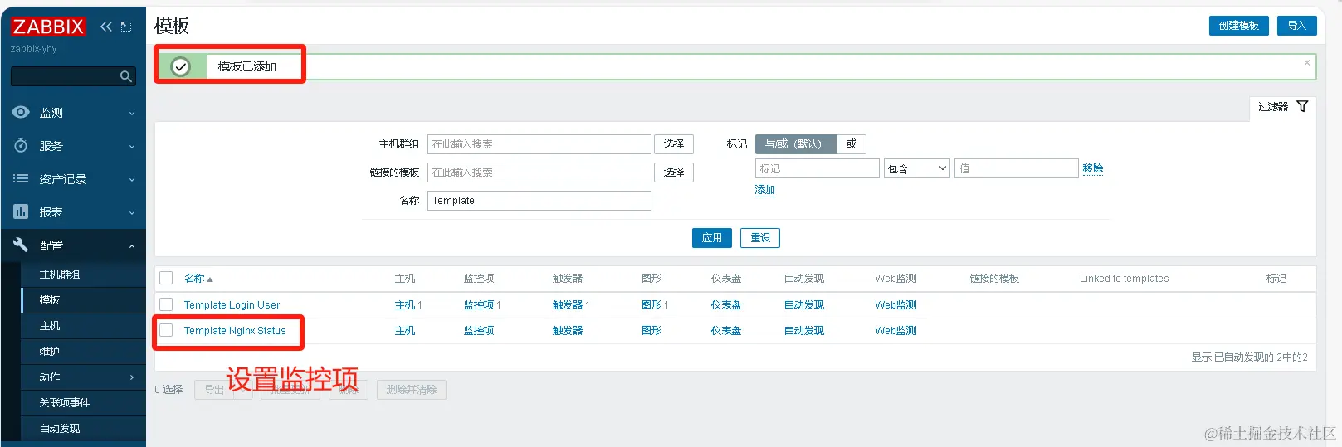Click the 添加 tag link

point(765,190)
